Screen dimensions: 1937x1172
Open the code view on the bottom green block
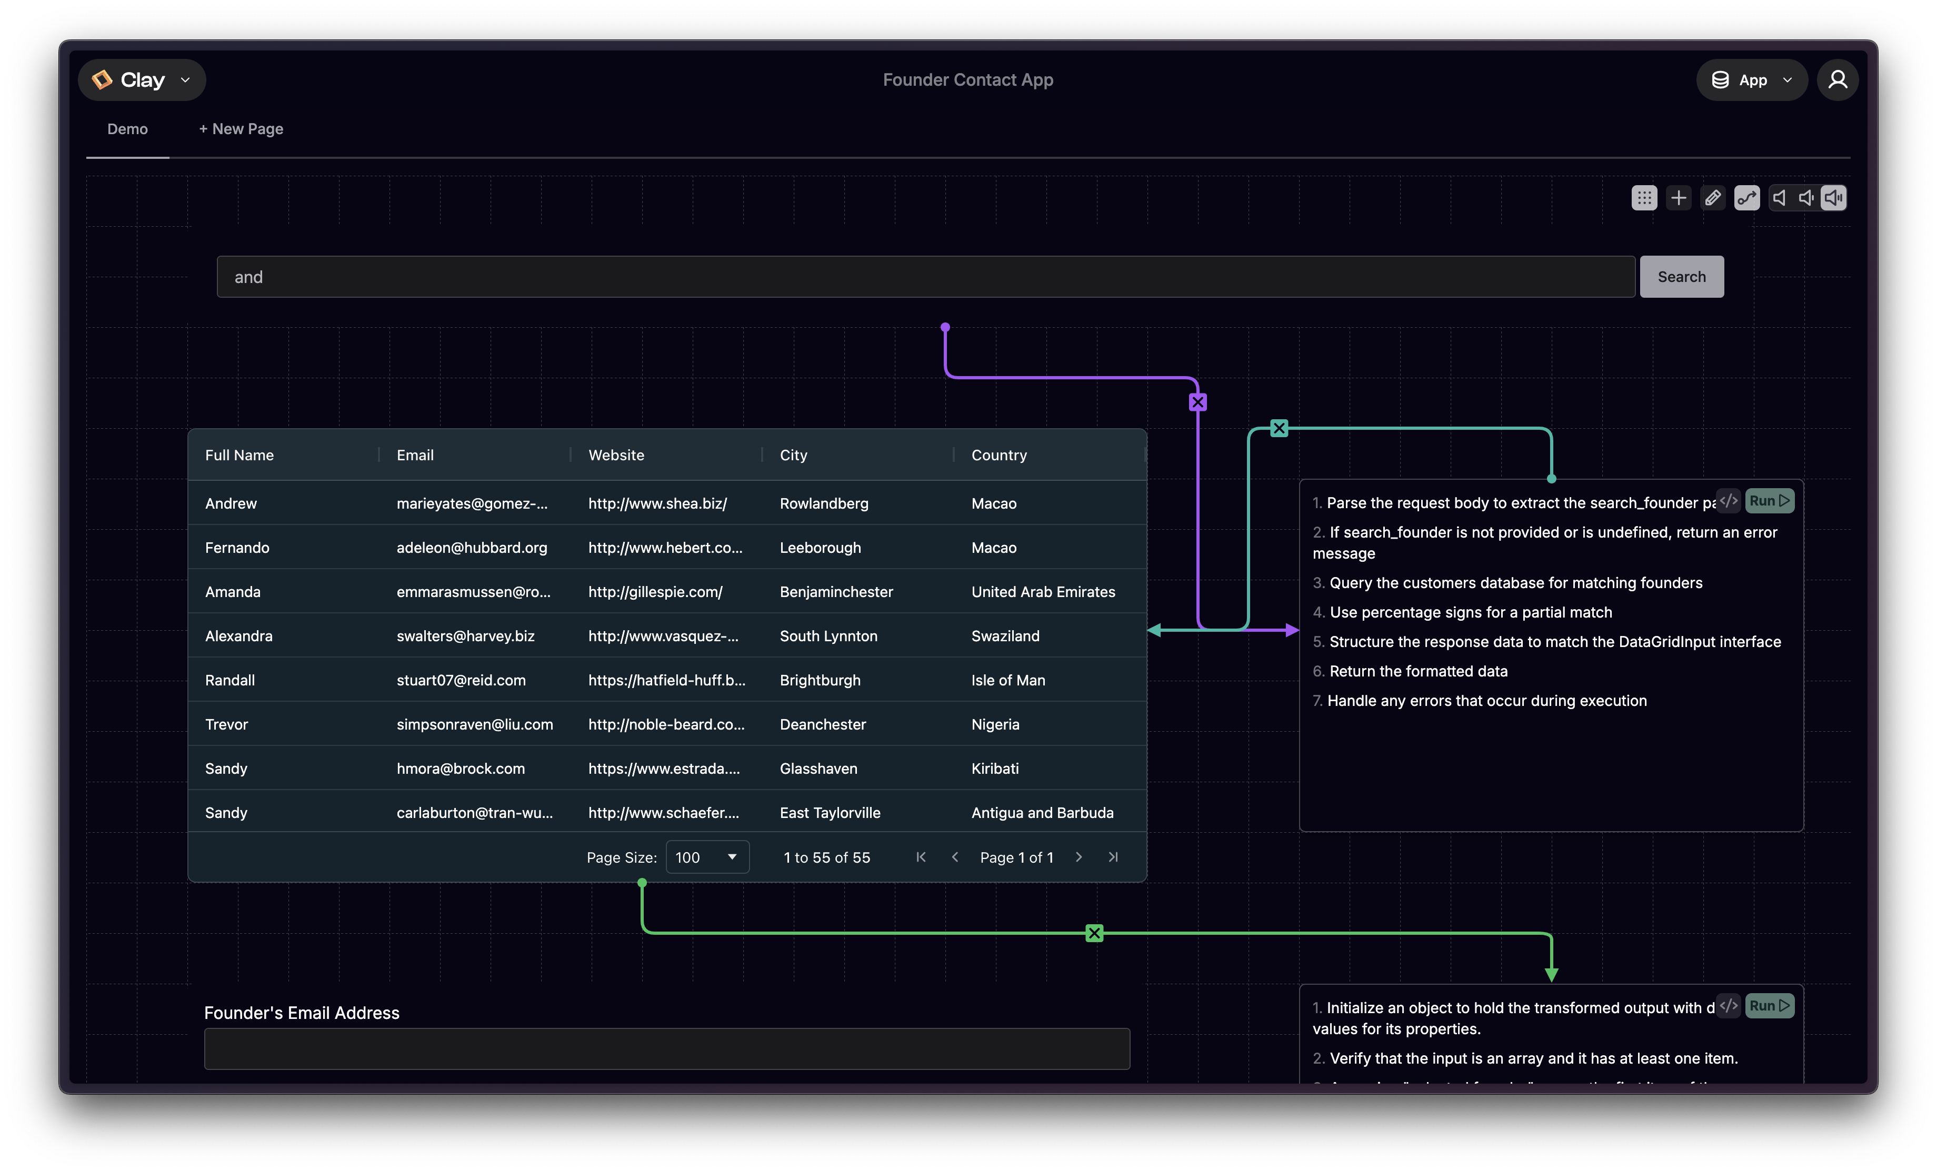(x=1728, y=1005)
